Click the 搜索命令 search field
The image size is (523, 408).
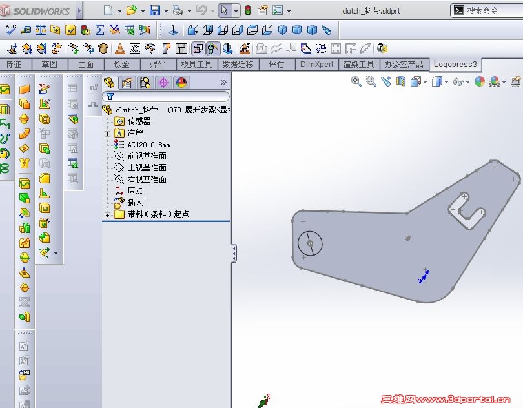point(487,11)
